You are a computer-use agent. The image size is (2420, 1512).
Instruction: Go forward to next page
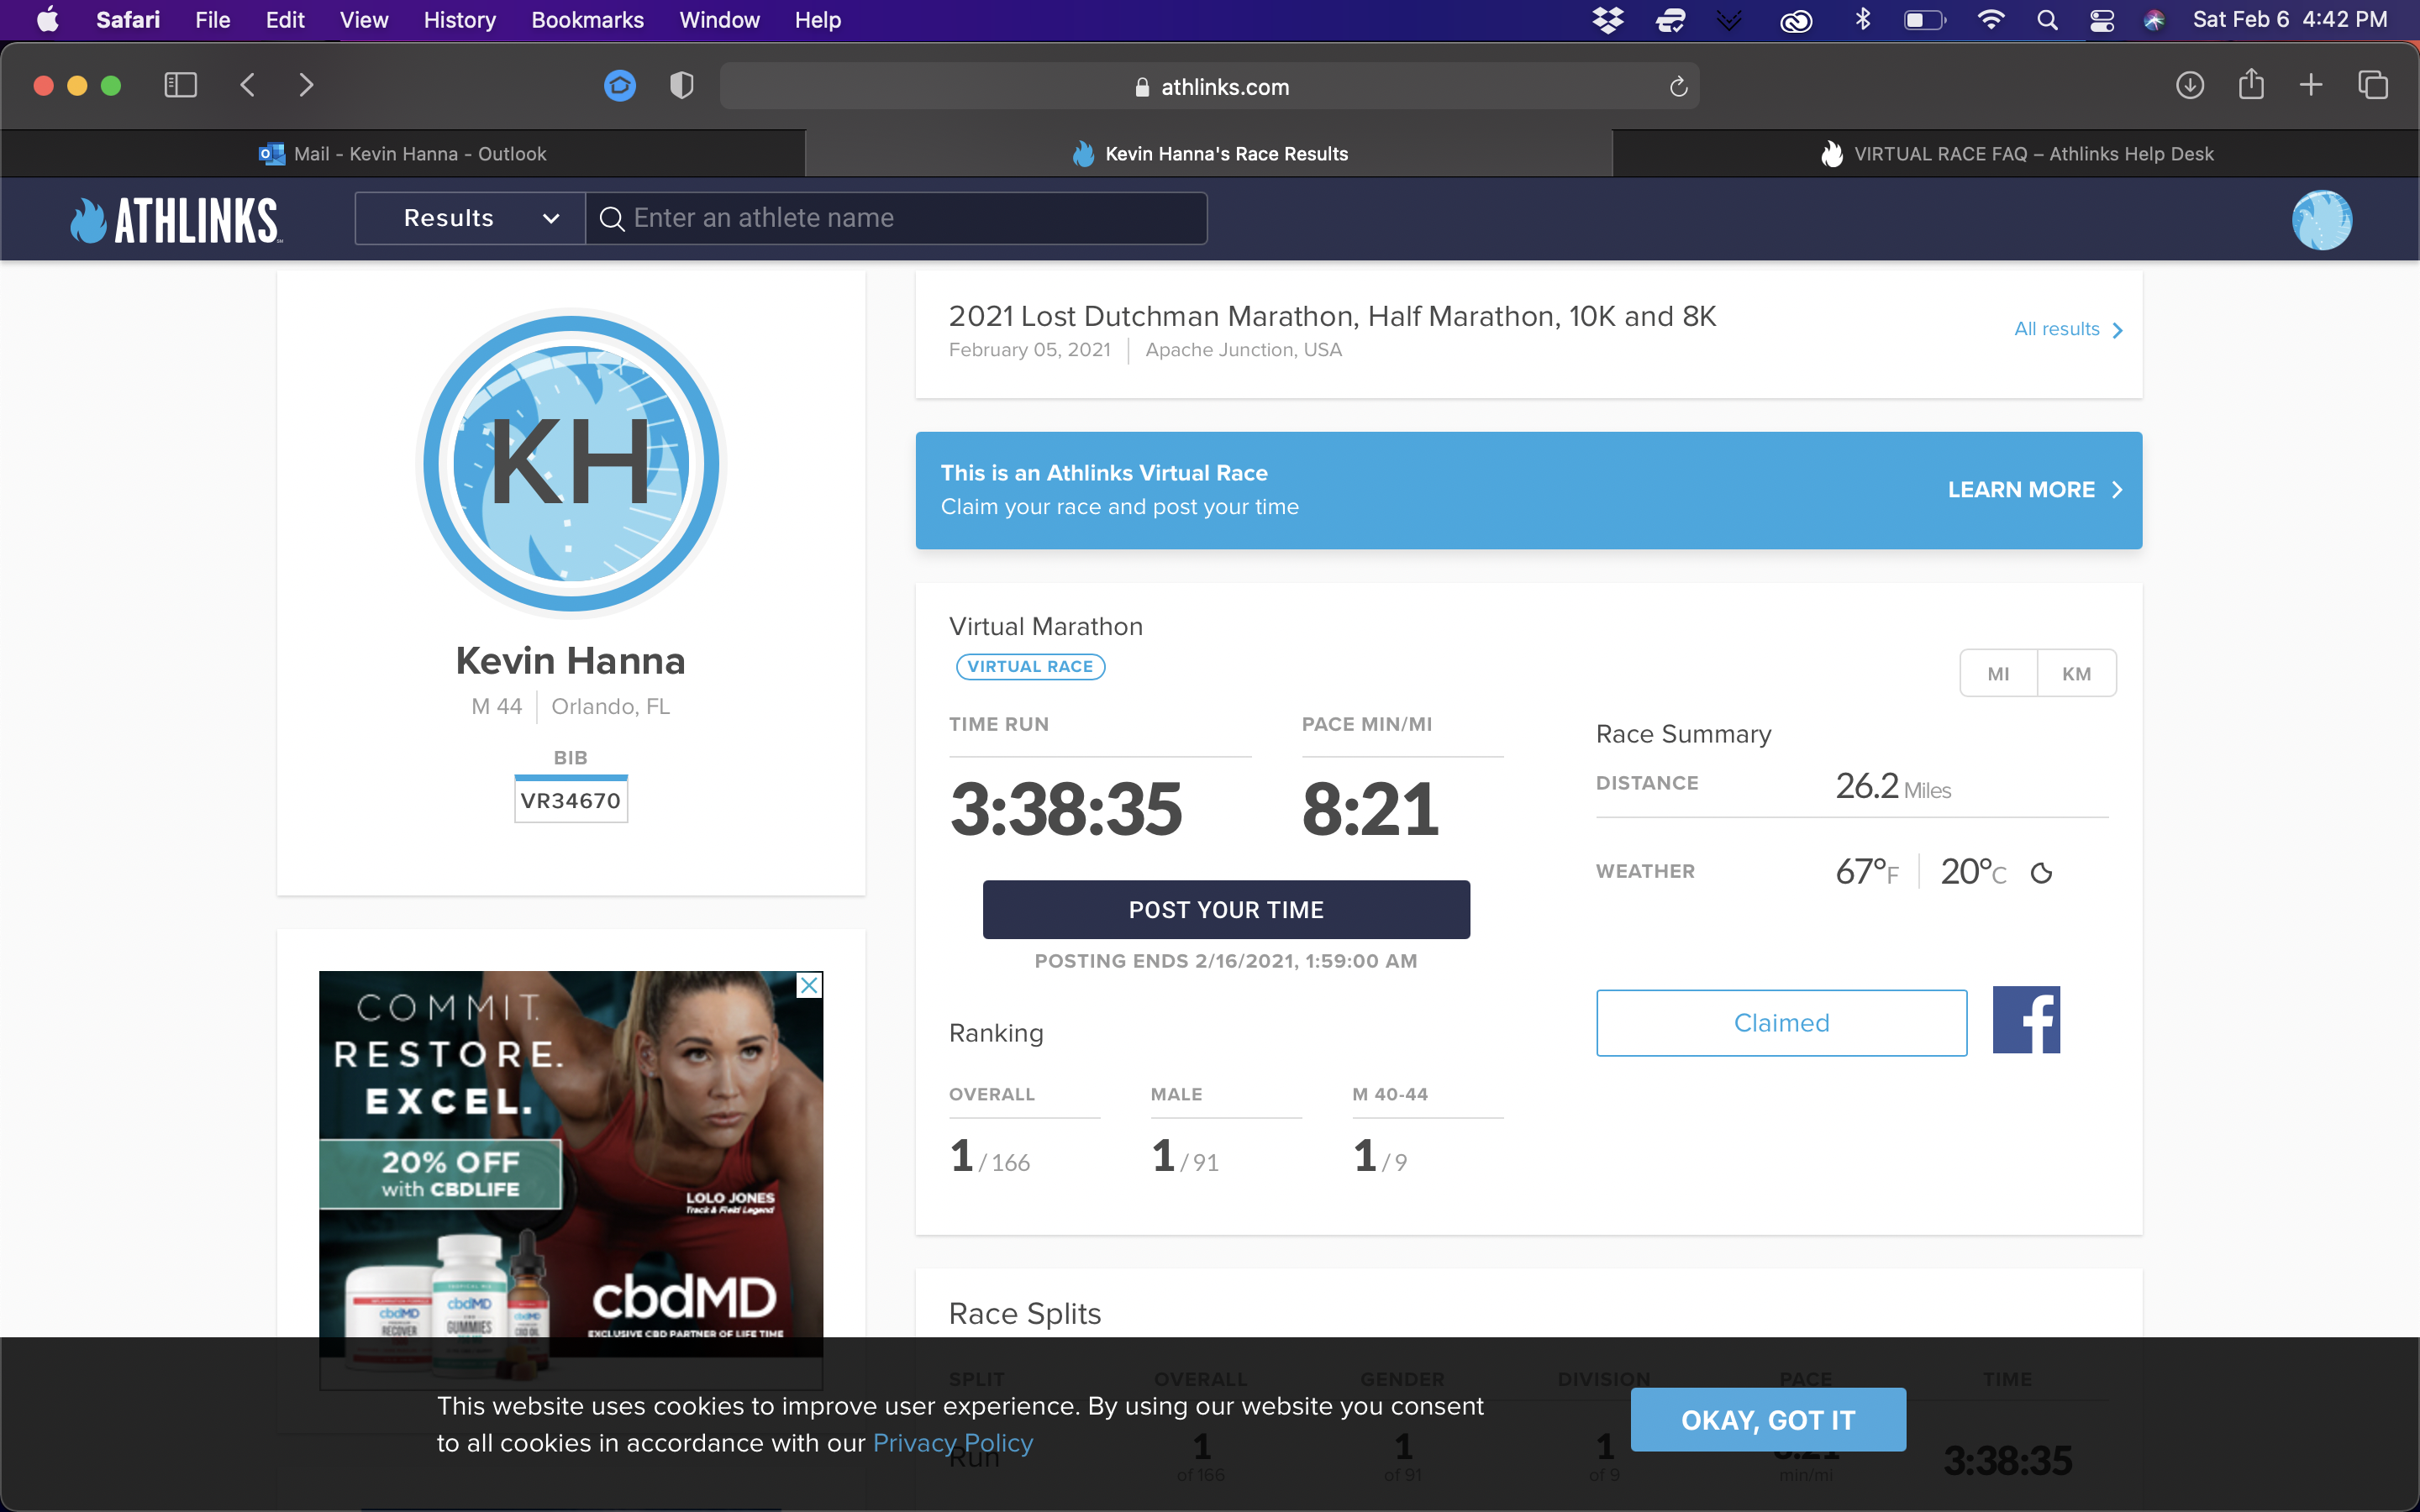coord(306,86)
